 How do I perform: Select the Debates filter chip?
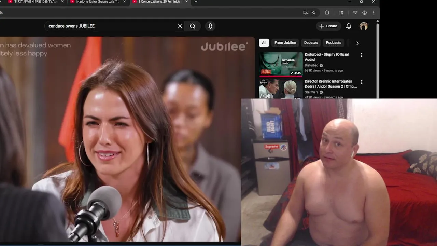pyautogui.click(x=311, y=43)
